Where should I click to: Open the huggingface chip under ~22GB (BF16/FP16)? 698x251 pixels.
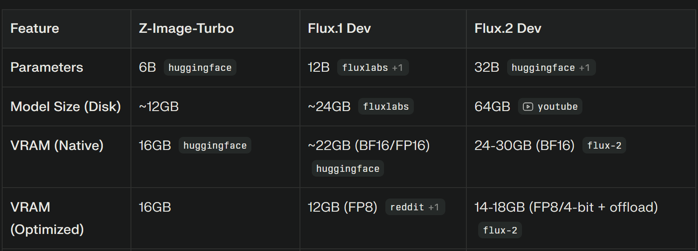coord(348,168)
